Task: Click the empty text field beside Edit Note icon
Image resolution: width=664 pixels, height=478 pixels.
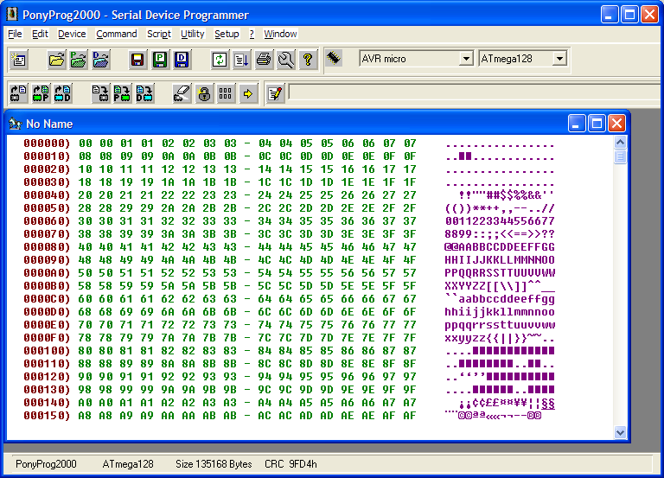Action: coord(475,92)
